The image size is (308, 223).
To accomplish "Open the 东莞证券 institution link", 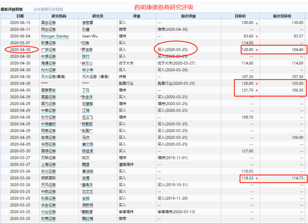I will 48,219.
